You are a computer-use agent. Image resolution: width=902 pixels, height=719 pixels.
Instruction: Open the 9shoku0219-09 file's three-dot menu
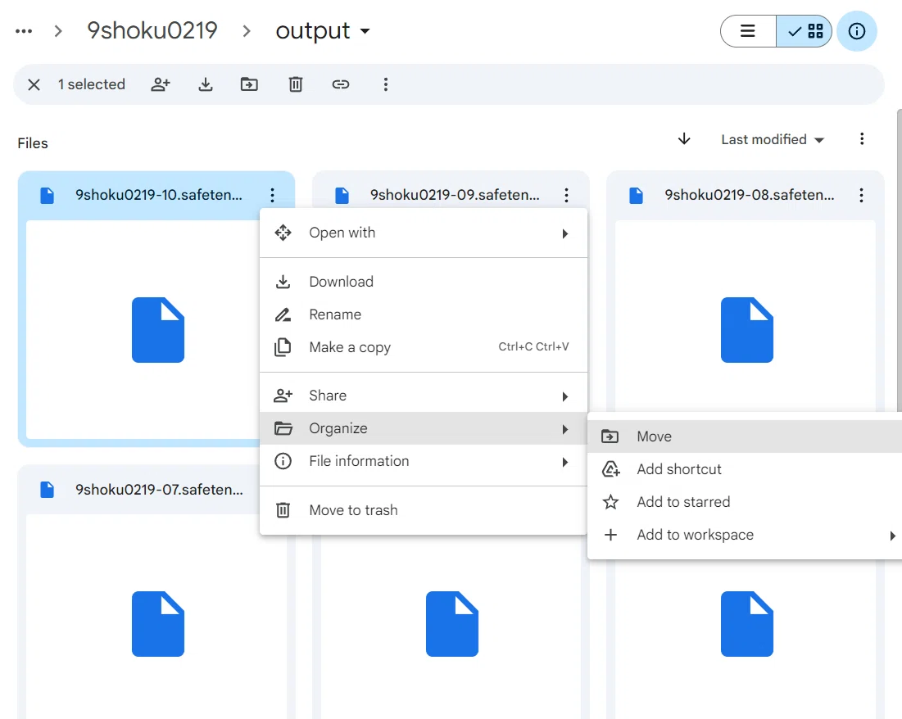click(x=567, y=195)
